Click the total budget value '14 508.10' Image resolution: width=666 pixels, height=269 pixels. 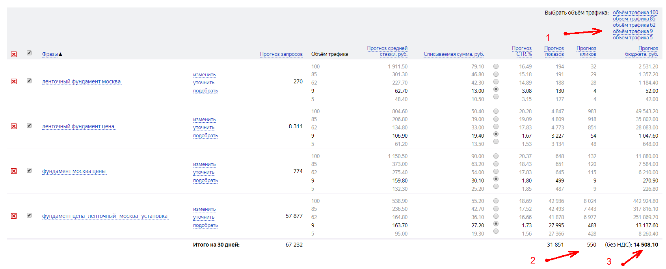point(646,245)
